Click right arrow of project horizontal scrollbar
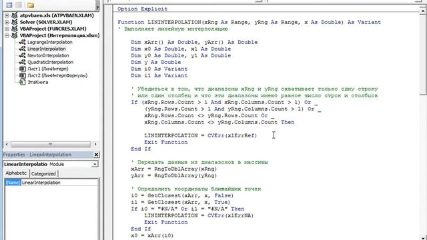427x240 pixels. (x=95, y=144)
